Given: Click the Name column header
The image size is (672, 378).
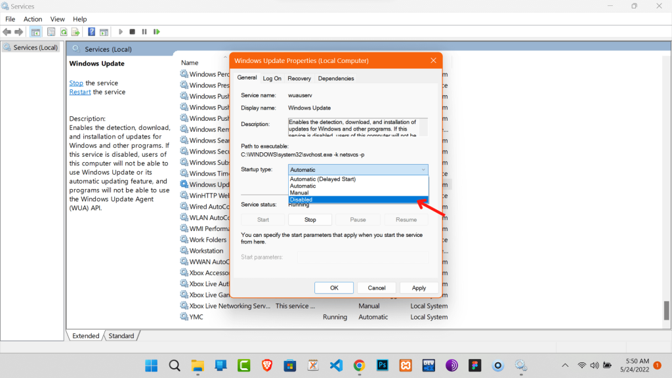Looking at the screenshot, I should pyautogui.click(x=190, y=62).
